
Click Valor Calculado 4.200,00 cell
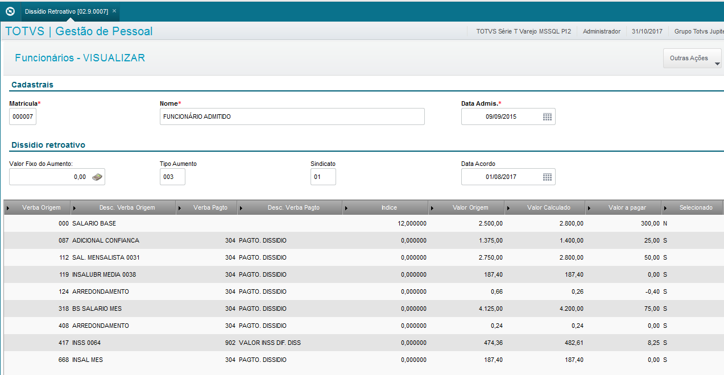point(571,309)
